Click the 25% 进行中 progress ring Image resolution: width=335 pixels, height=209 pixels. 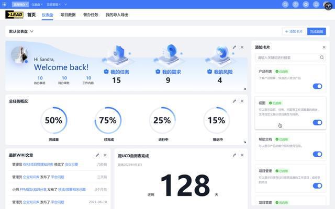coord(162,120)
